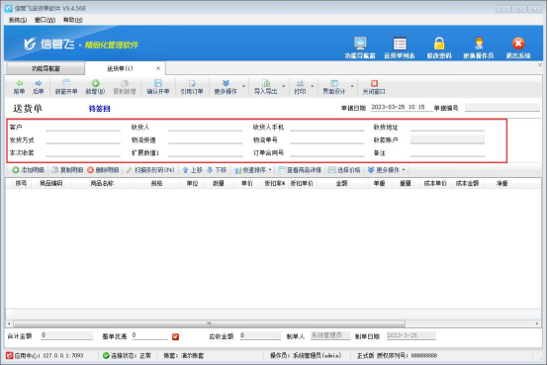This screenshot has width=548, height=365.
Task: Open the 快速排序 dropdown
Action: (x=252, y=170)
